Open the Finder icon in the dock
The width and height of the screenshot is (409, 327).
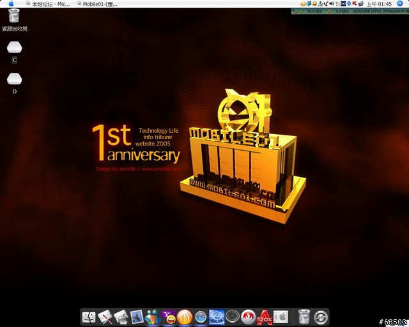[x=89, y=316]
